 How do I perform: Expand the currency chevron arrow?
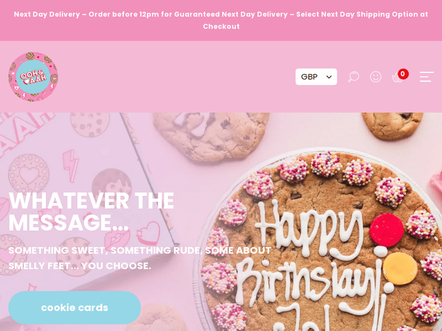point(329,77)
